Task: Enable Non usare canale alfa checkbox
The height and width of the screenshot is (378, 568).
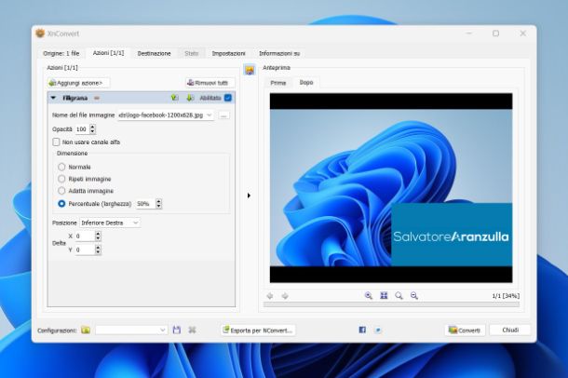Action: [56, 142]
